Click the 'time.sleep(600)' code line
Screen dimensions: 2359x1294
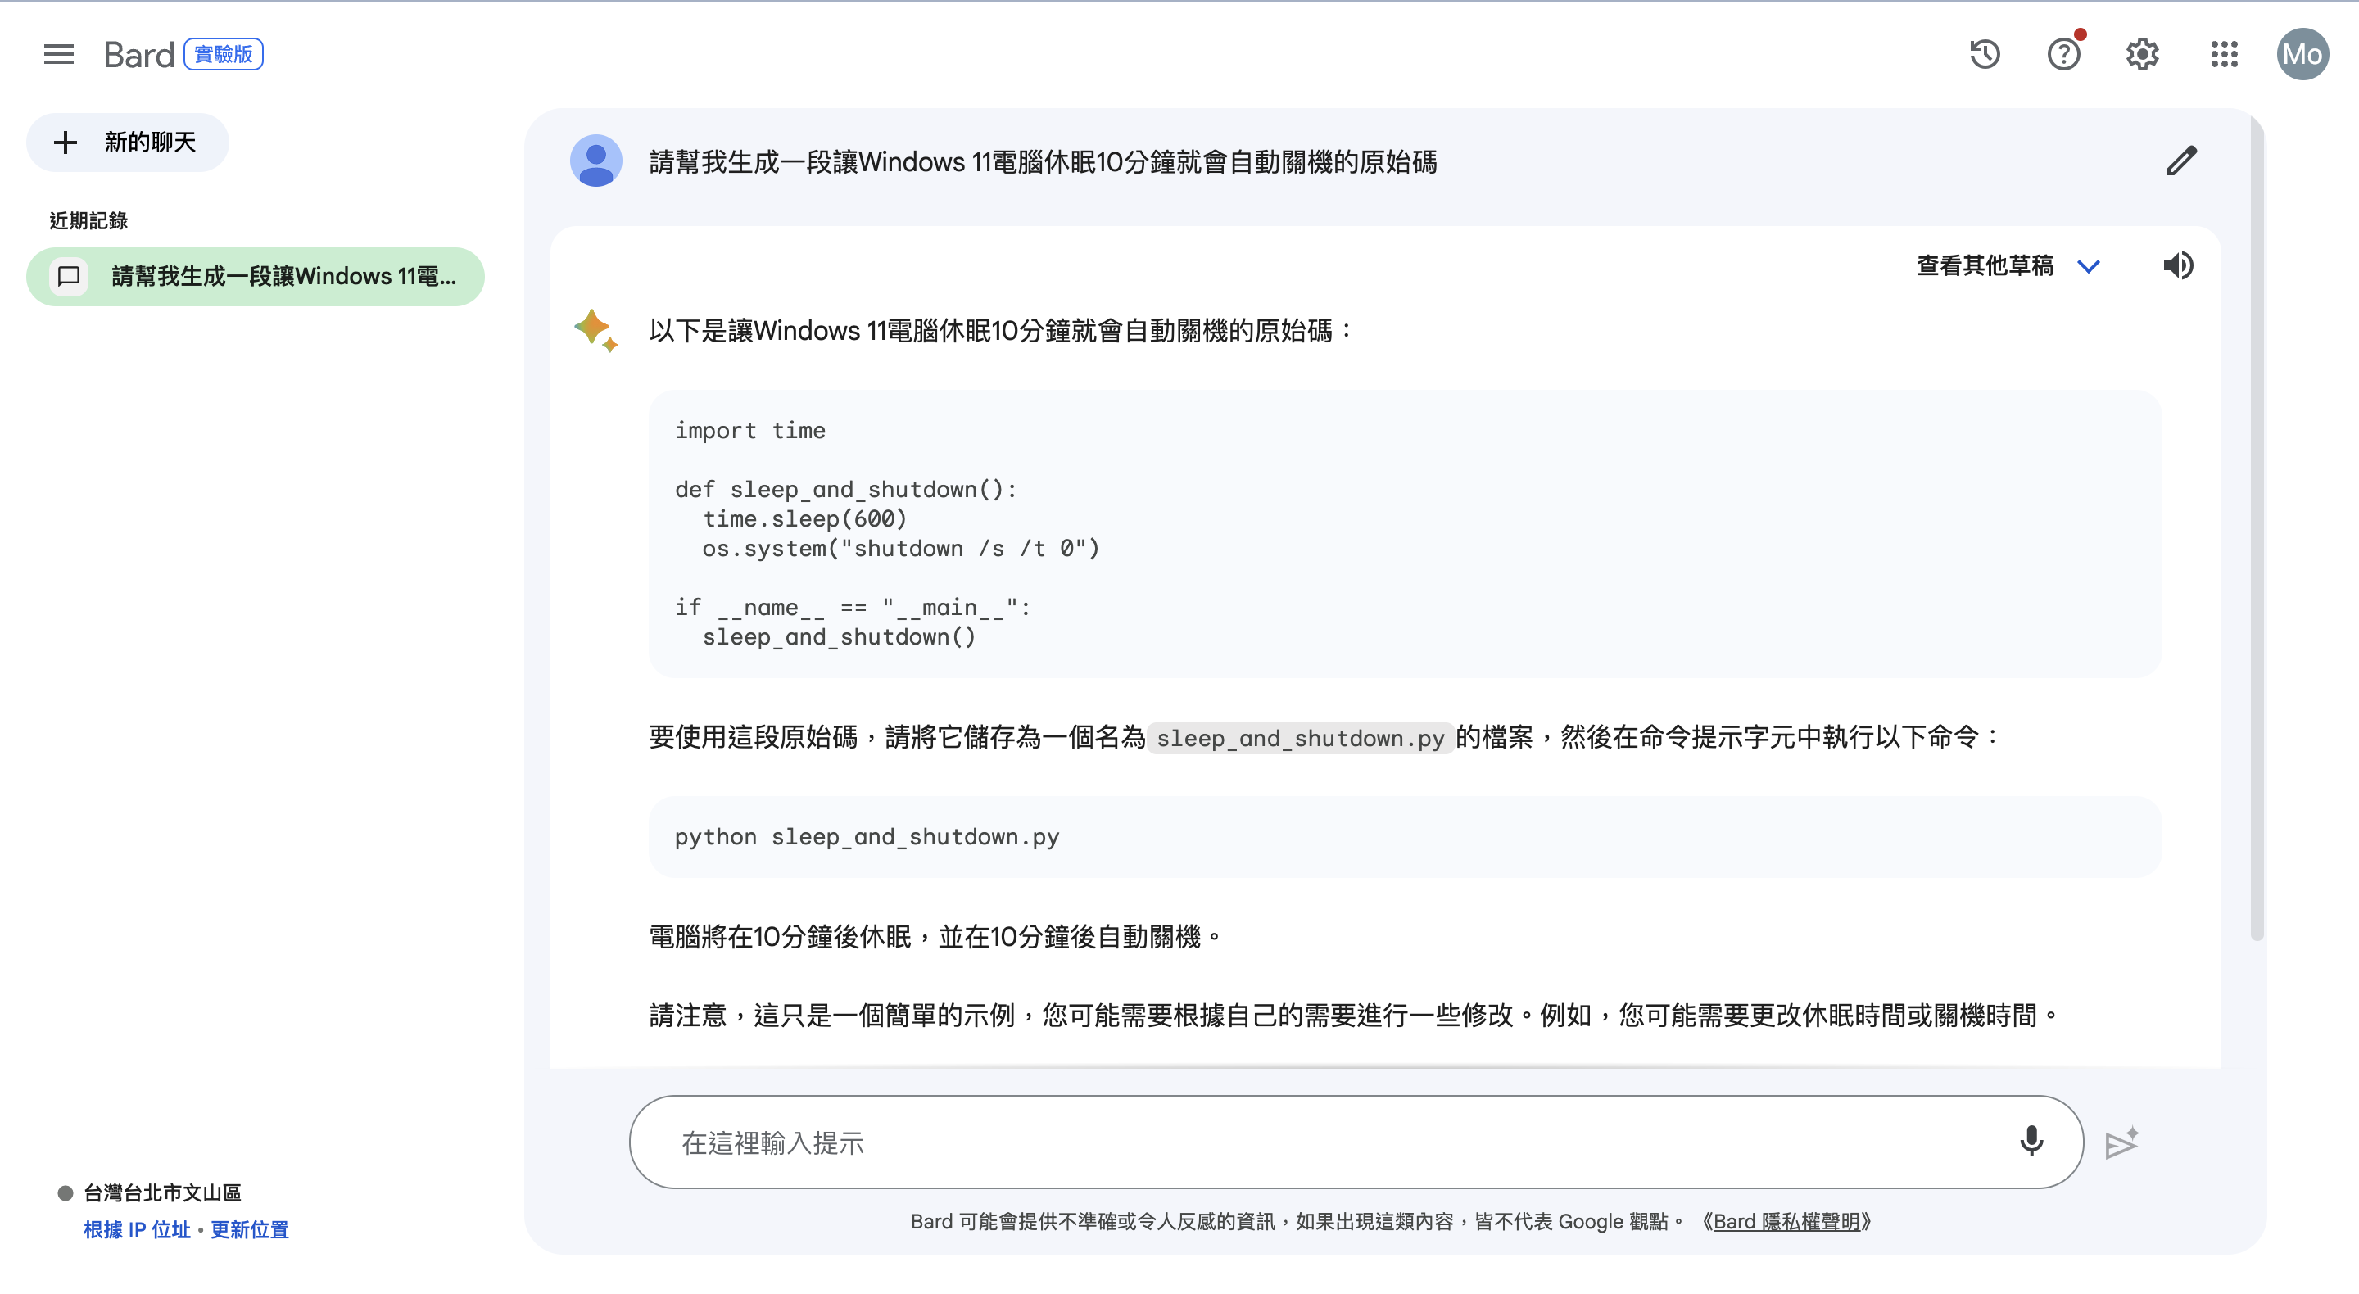click(804, 519)
